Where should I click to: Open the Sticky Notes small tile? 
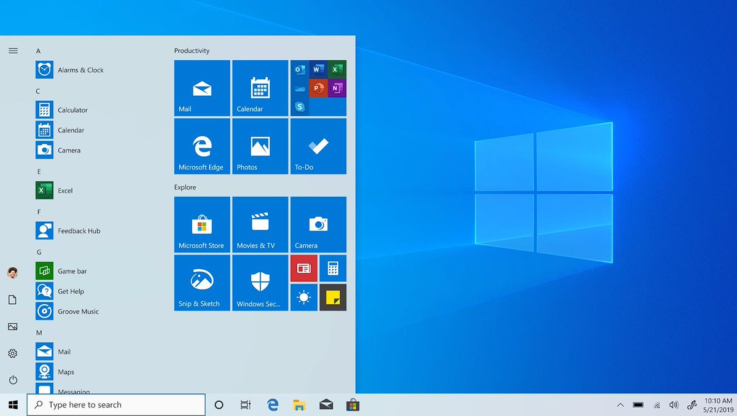tap(333, 297)
